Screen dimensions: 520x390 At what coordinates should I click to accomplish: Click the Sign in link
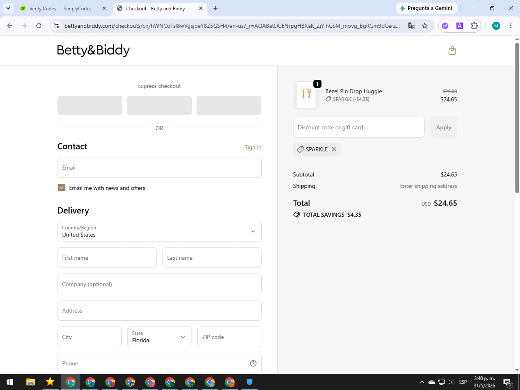[x=253, y=147]
